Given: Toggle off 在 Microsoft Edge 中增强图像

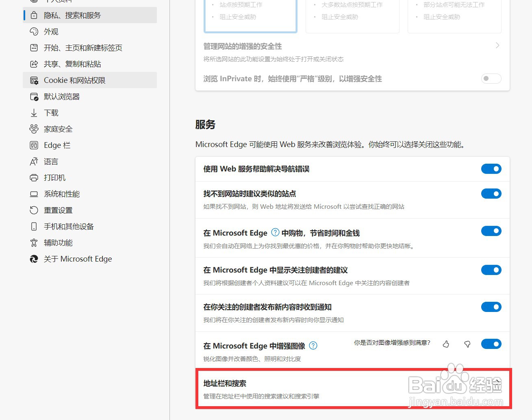Looking at the screenshot, I should click(x=491, y=344).
